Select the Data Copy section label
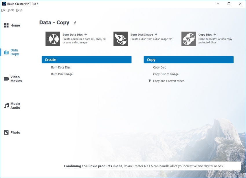The image size is (246, 178). [14, 52]
